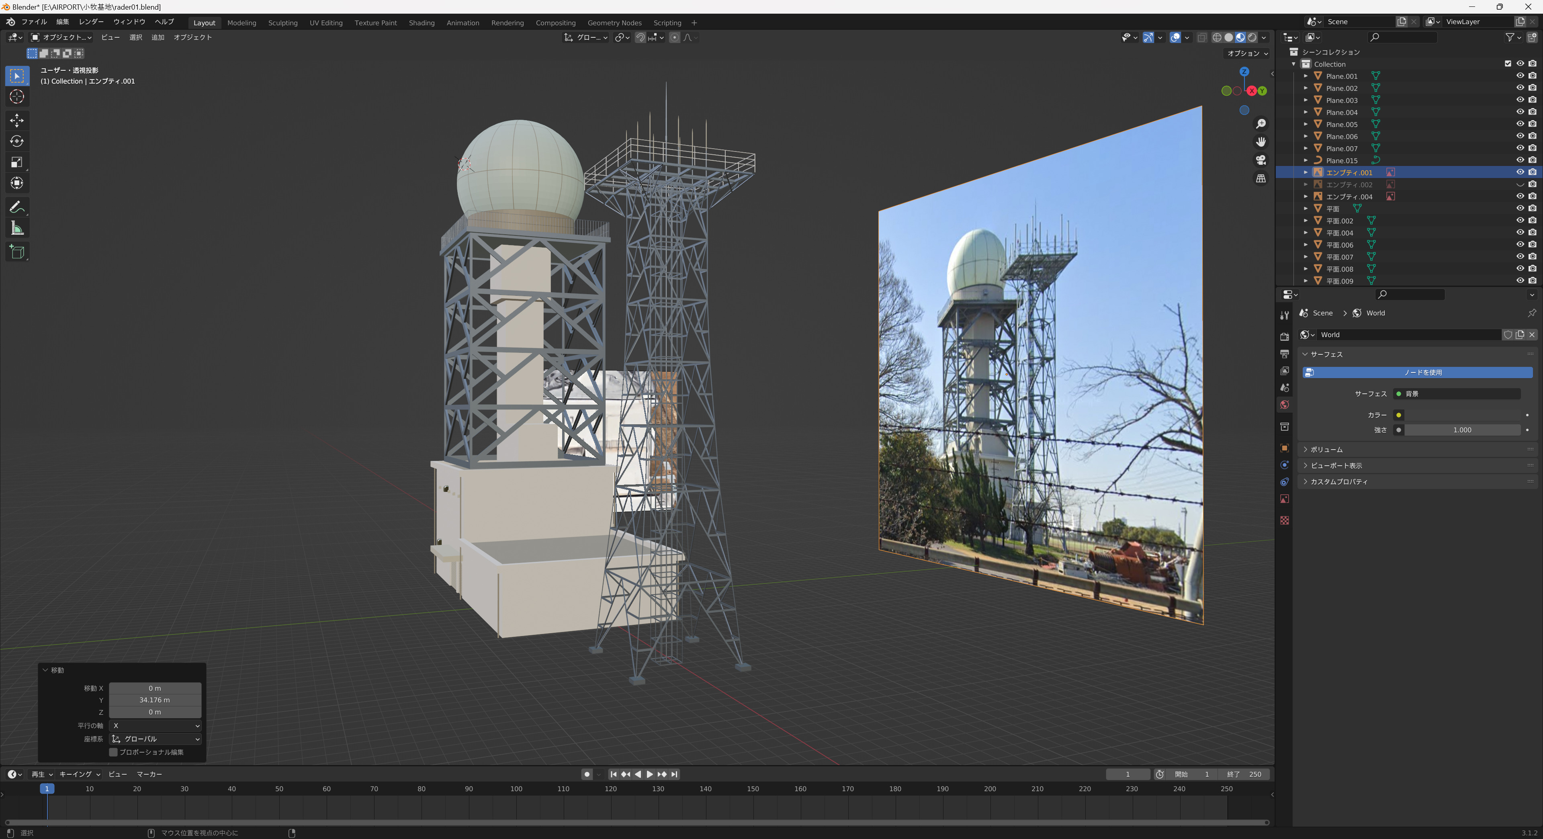1543x839 pixels.
Task: Jump to the timeline end frame
Action: click(x=675, y=774)
